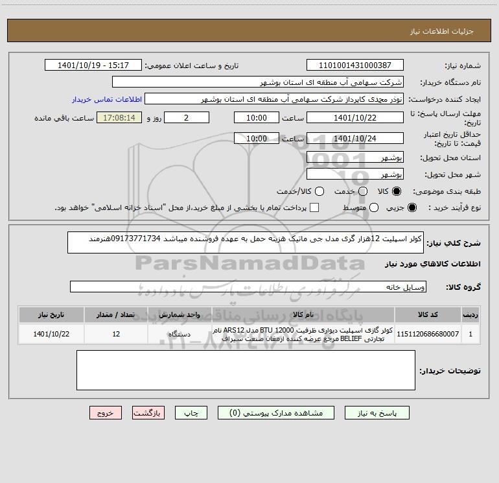Viewport: 499px width, 483px height.
Task: Click the شرح کلی نیاز description text box
Action: [x=246, y=242]
